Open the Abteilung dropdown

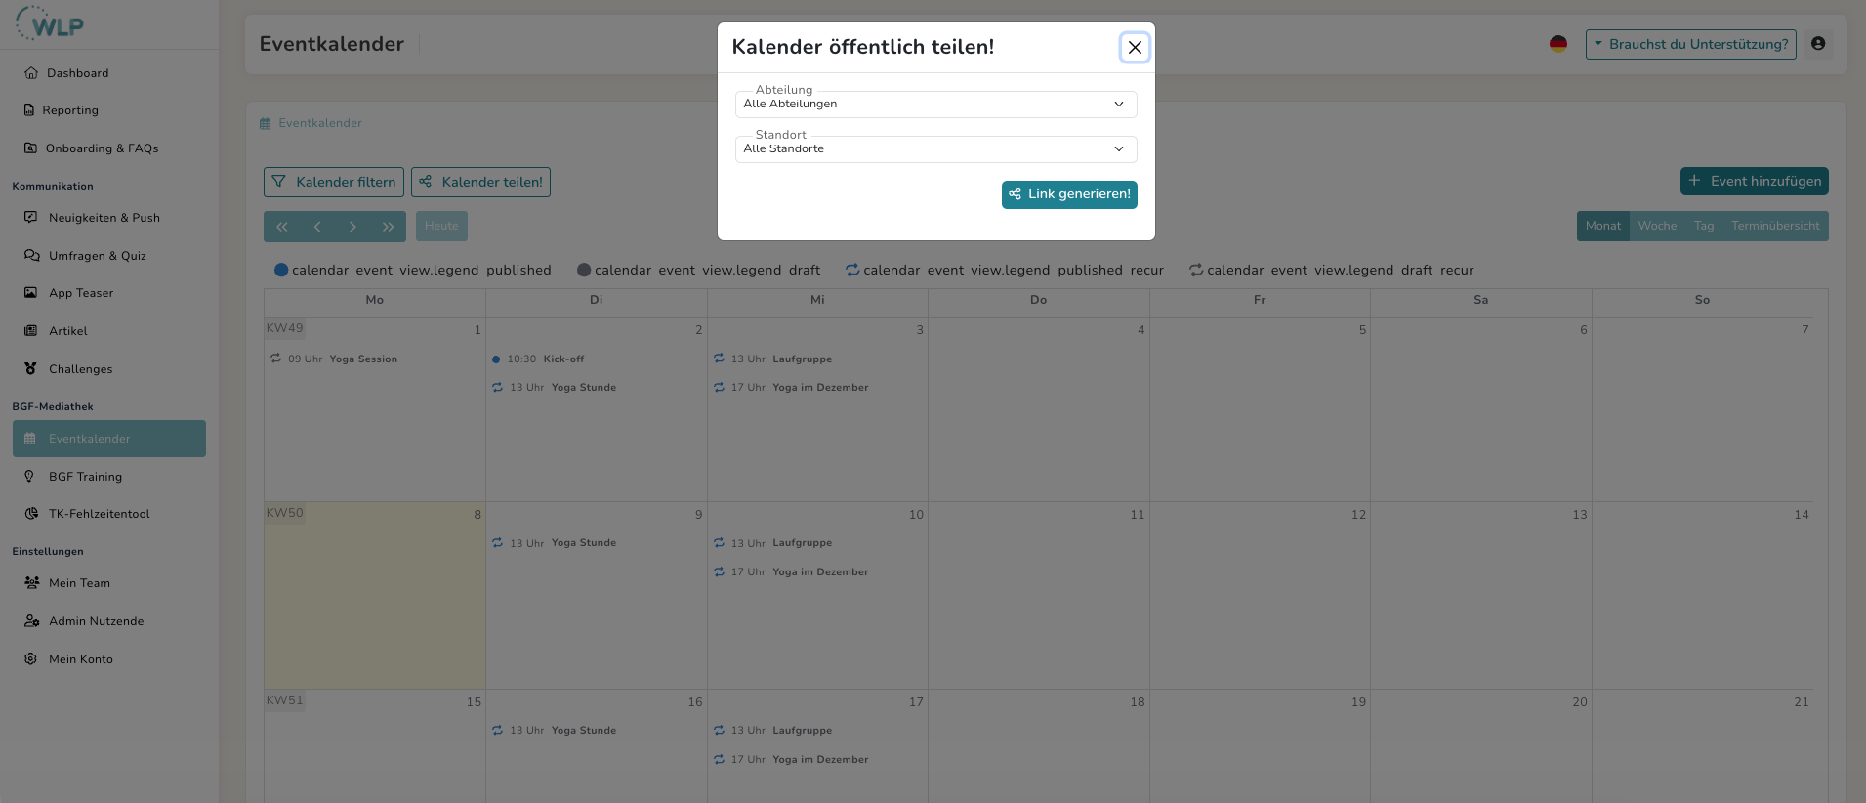point(935,105)
